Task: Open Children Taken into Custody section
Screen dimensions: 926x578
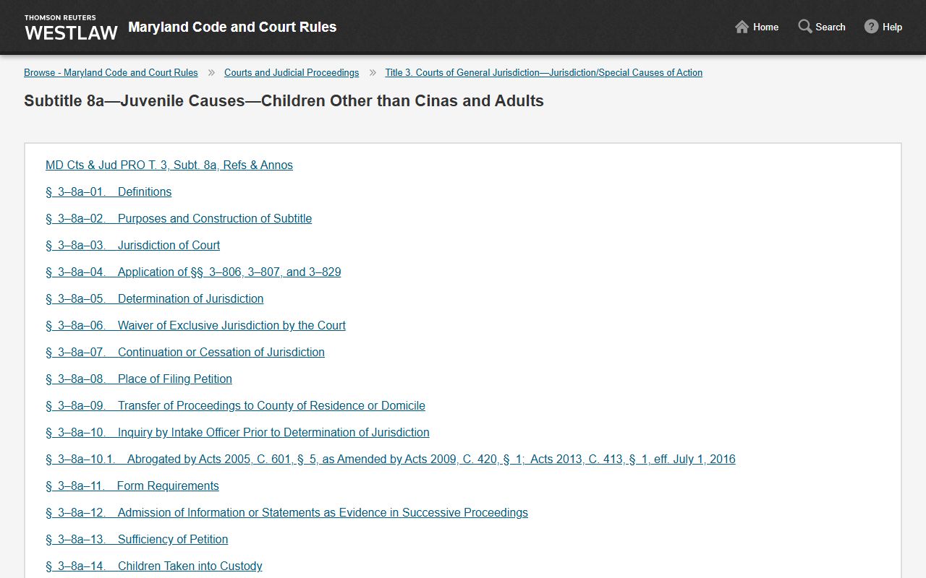Action: [153, 566]
